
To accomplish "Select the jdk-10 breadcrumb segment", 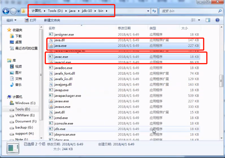I will click(x=87, y=11).
